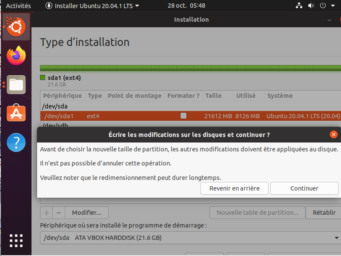Screen dimensions: 341x256
Task: Click the volume speaker icon
Action: 311,6
